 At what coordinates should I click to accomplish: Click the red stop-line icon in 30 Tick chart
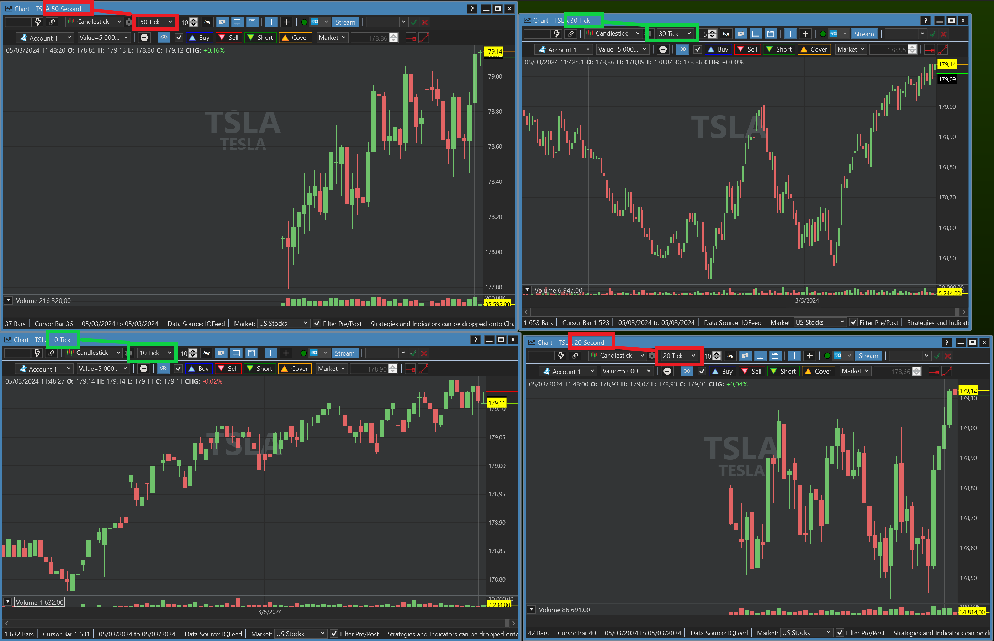930,50
